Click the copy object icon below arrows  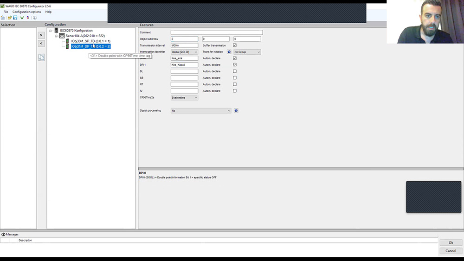[x=41, y=57]
